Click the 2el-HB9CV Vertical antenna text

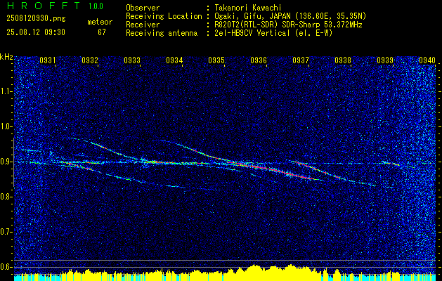coord(273,33)
